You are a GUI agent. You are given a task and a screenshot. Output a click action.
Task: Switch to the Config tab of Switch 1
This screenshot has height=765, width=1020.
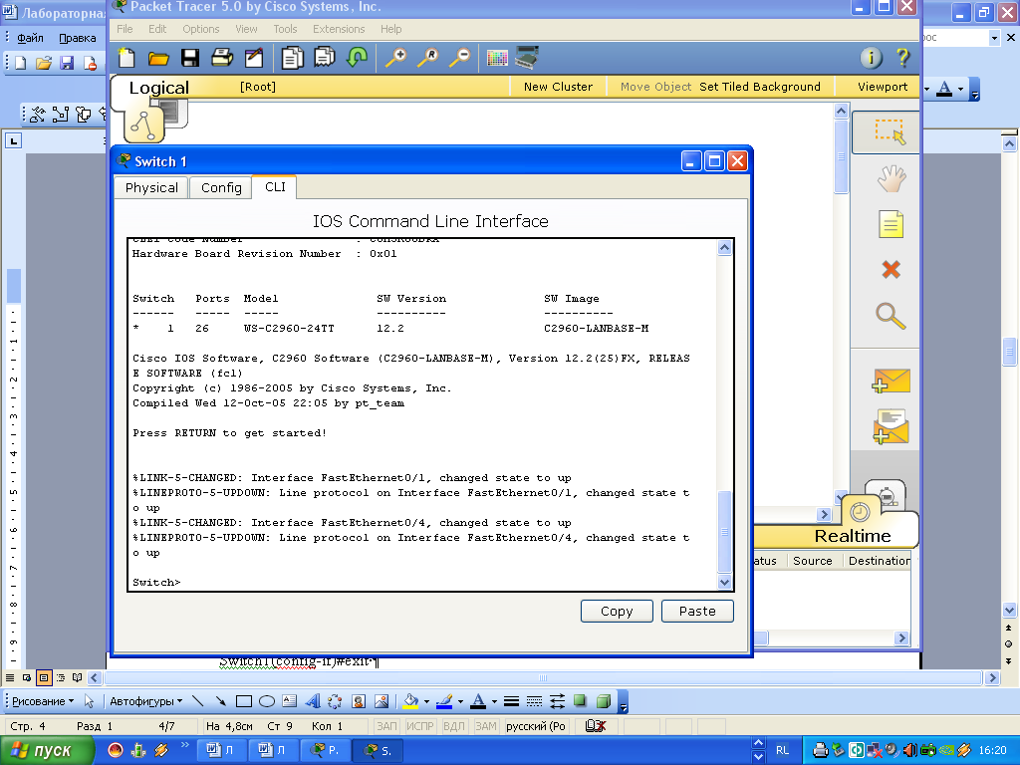(x=221, y=187)
